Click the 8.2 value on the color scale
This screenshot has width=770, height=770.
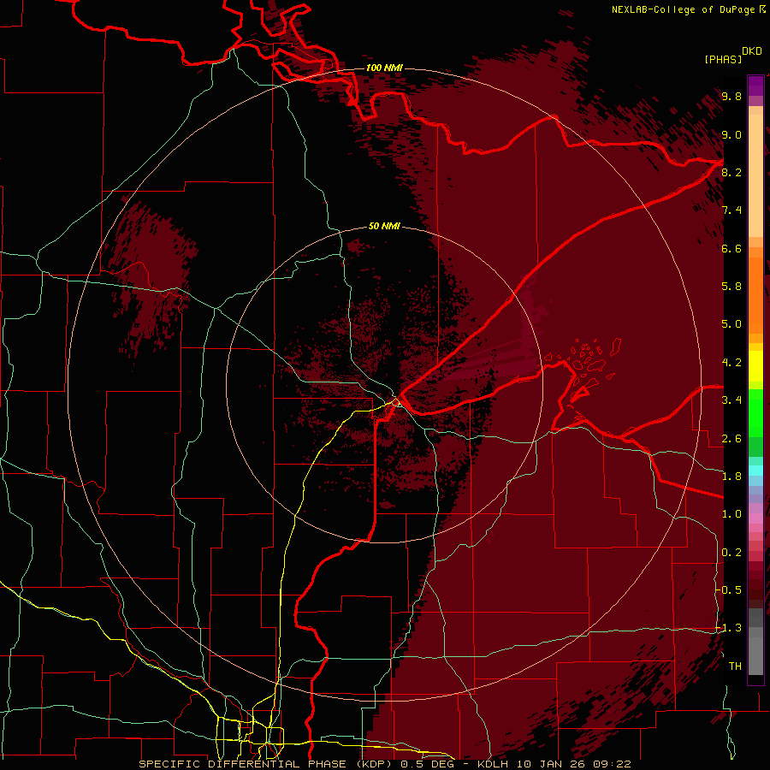pyautogui.click(x=731, y=173)
